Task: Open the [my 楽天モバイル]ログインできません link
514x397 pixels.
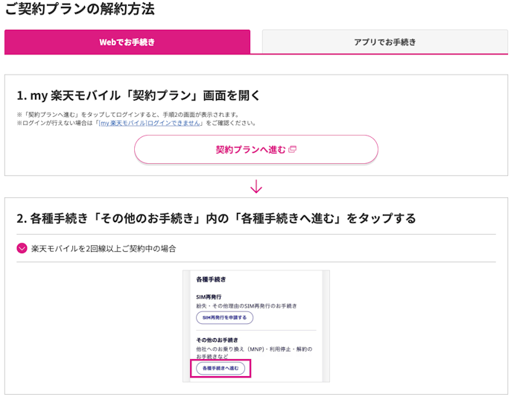Action: click(x=149, y=123)
